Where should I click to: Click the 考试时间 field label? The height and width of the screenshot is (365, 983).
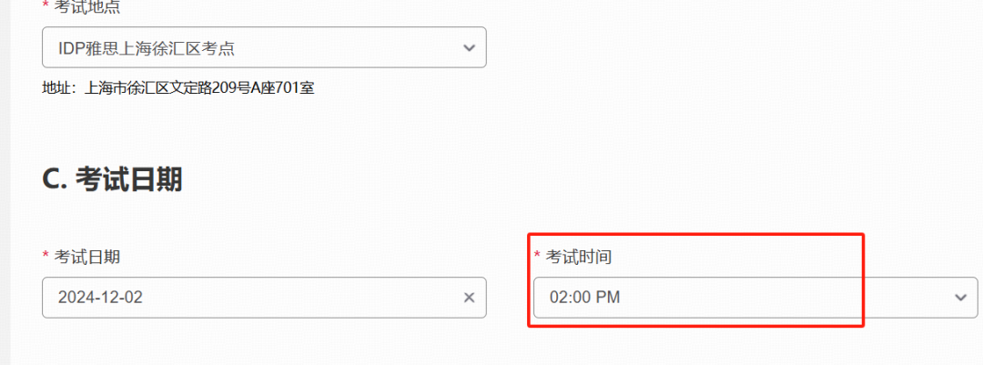coord(578,257)
